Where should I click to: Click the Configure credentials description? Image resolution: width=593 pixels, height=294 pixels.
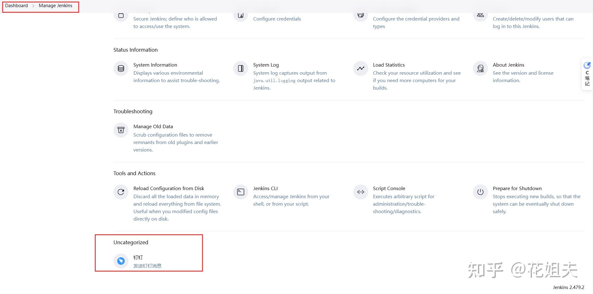click(277, 19)
